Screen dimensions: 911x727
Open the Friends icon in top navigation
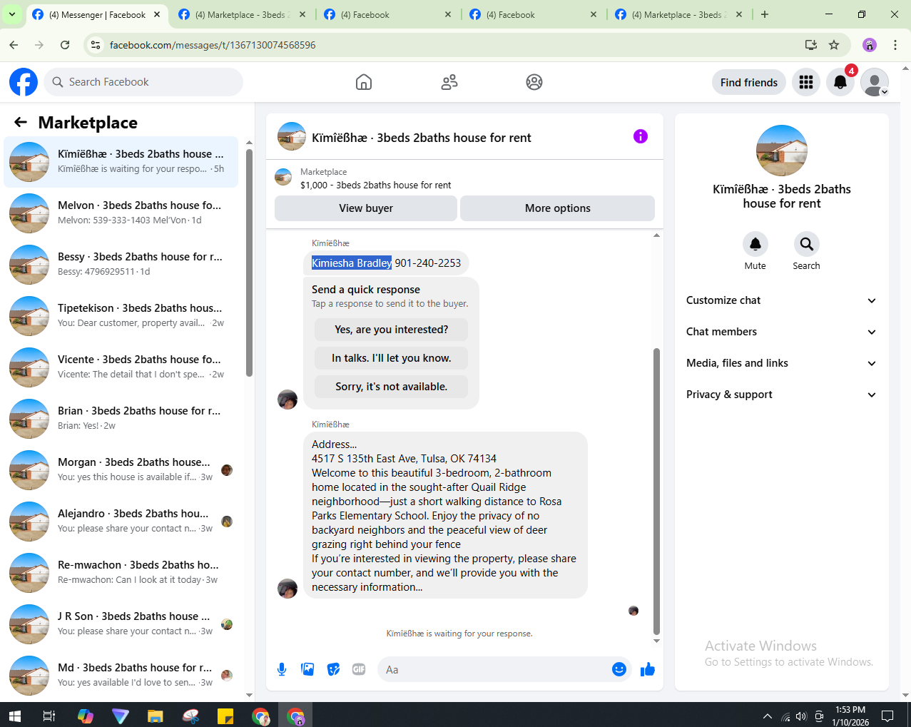449,82
